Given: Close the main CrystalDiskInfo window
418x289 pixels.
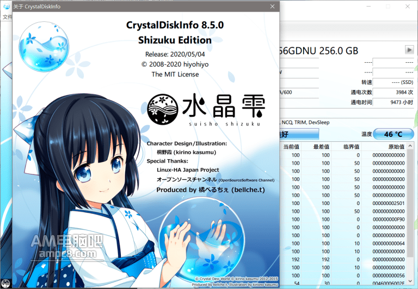Looking at the screenshot, I should pos(408,7).
